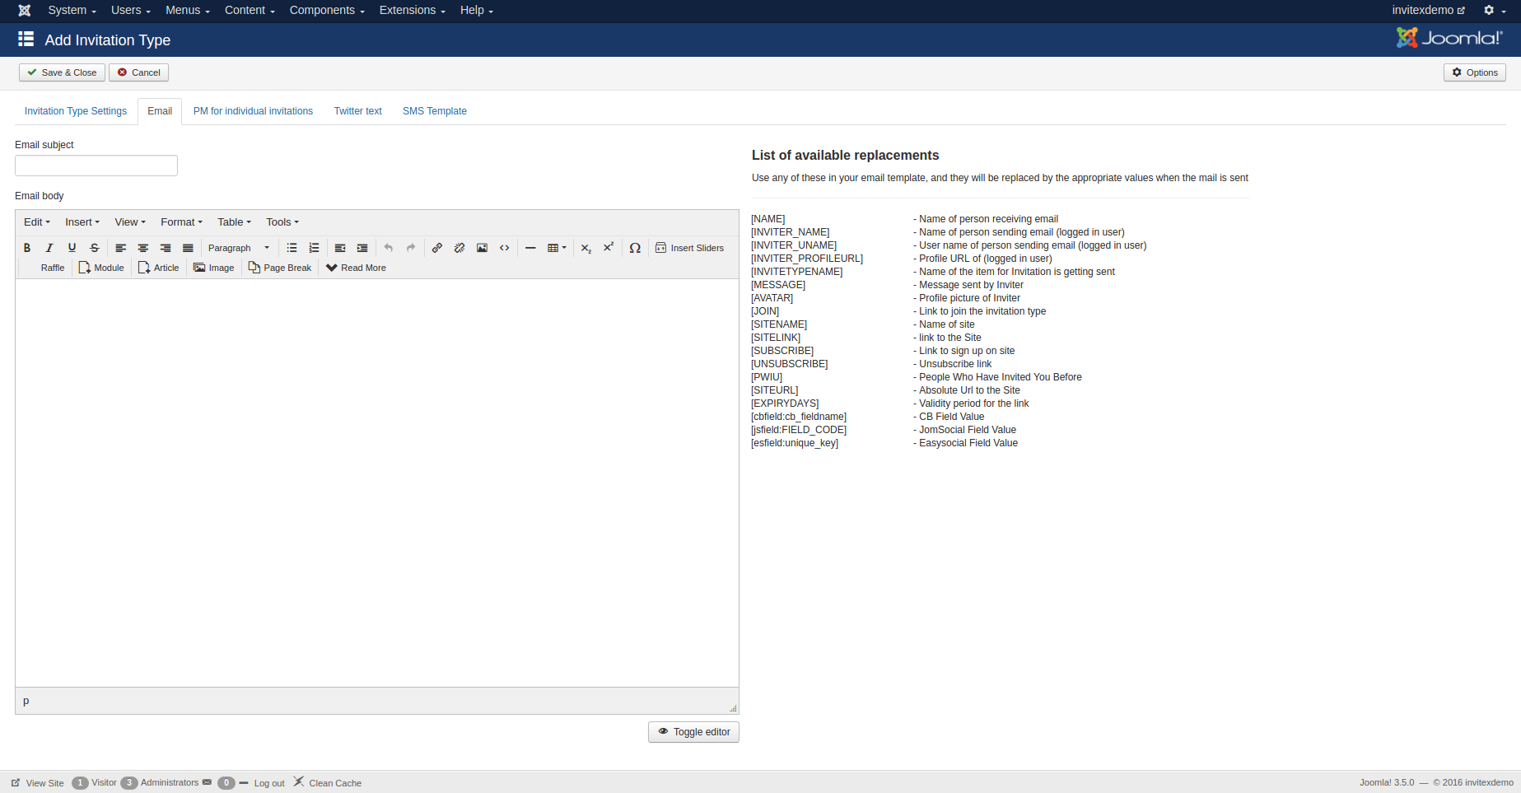This screenshot has width=1521, height=793.
Task: Click the Email subject input field
Action: tap(96, 166)
